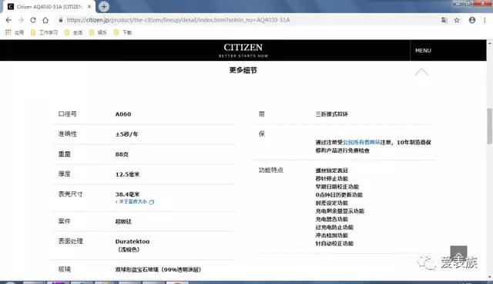Close the Citizen AQ4030-51A tab
493x284 pixels.
89,7
